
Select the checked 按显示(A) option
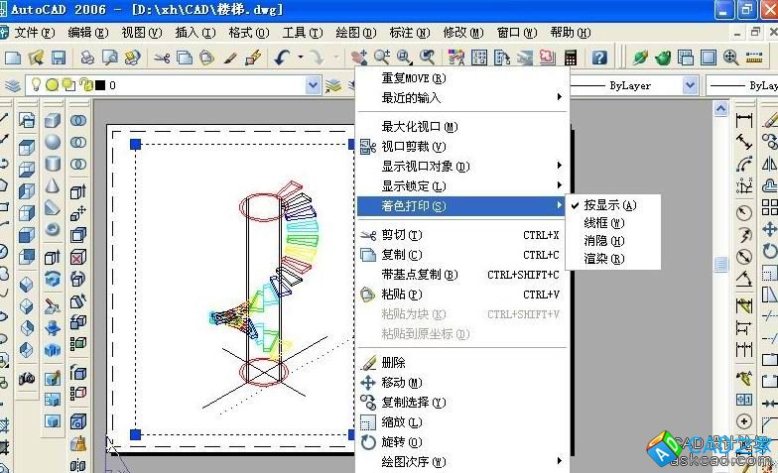pyautogui.click(x=608, y=205)
